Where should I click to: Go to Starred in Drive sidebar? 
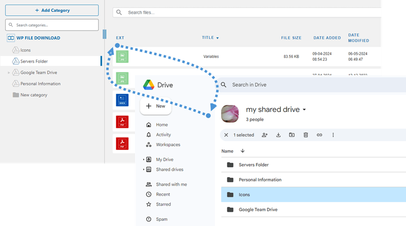(163, 204)
